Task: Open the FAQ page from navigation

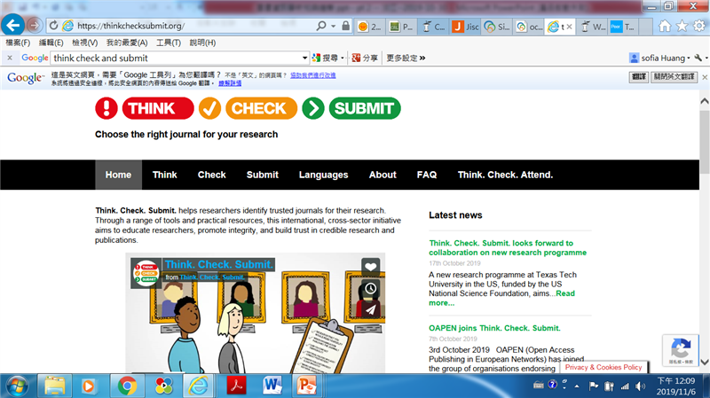Action: [427, 175]
